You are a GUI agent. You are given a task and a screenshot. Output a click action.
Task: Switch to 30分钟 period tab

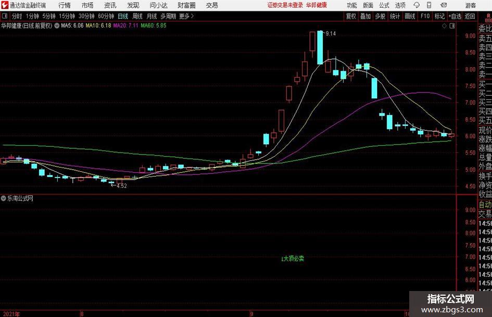pos(86,16)
